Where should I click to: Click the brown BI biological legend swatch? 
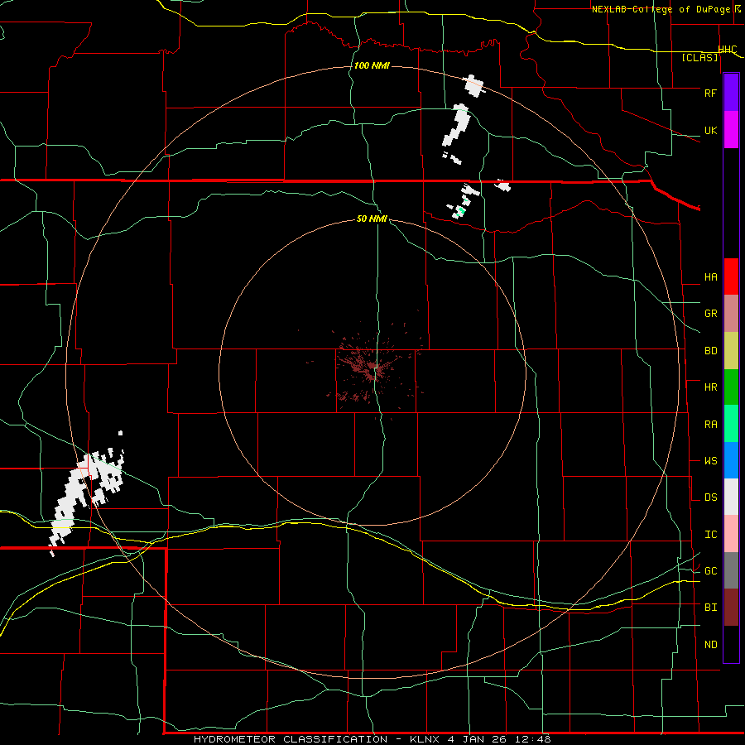point(731,607)
